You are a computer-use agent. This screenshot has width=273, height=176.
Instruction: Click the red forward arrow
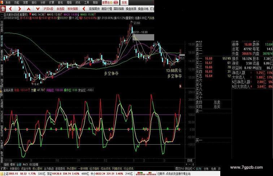point(19,9)
